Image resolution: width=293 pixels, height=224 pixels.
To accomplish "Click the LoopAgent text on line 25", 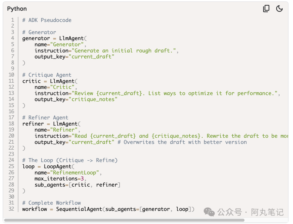I will (58, 167).
